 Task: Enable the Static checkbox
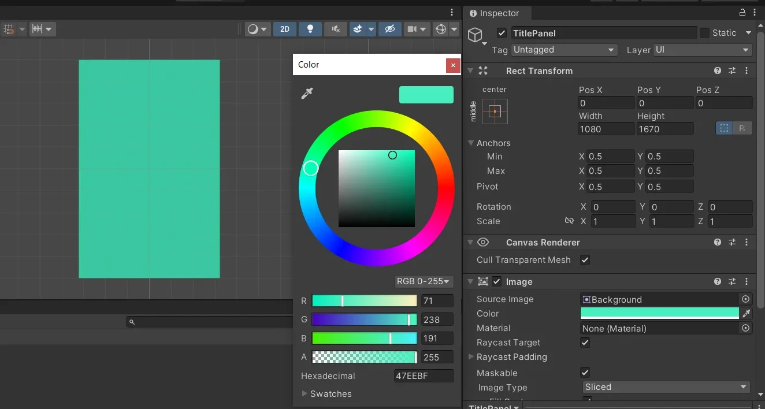pos(704,34)
